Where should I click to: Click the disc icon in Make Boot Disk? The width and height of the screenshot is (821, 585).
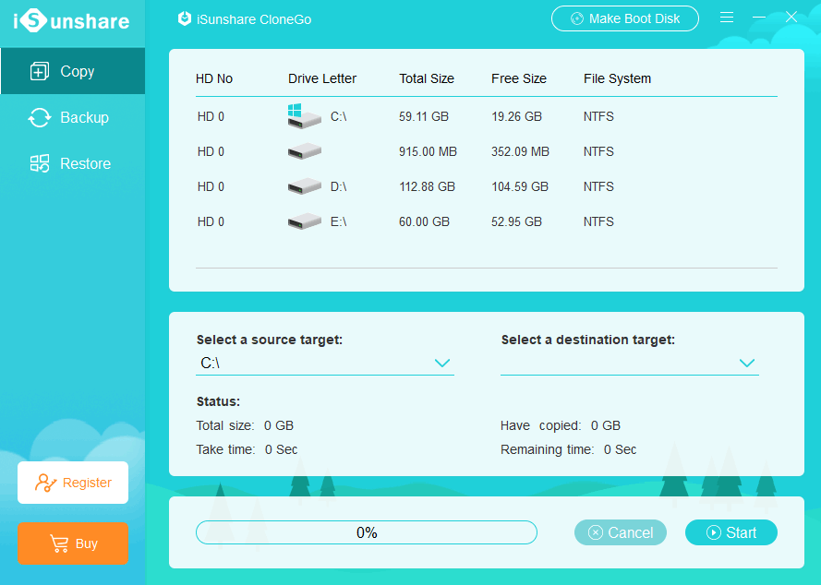(576, 18)
